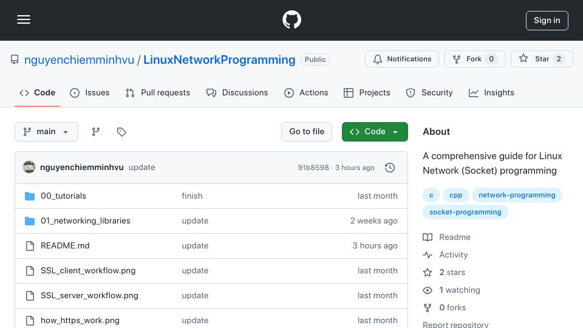The image size is (583, 328).
Task: Open SSL_server_workflow.png file
Action: pyautogui.click(x=89, y=296)
